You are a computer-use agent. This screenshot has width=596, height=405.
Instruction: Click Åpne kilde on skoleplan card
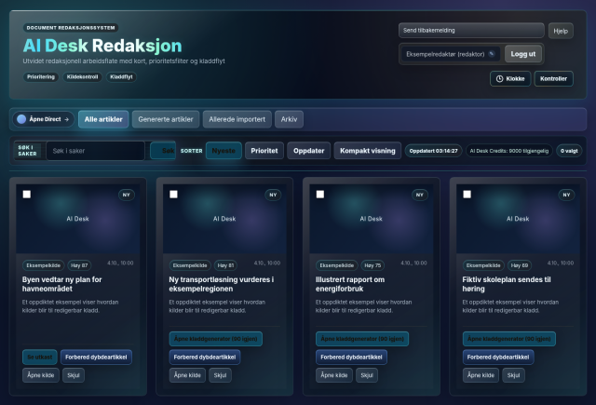(x=481, y=375)
